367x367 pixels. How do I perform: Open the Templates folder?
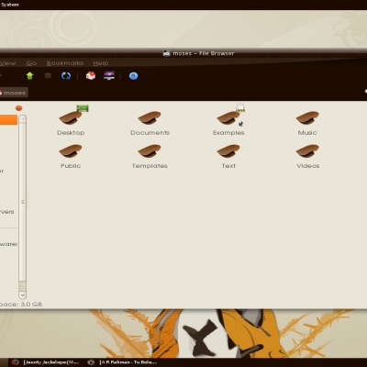(x=150, y=157)
